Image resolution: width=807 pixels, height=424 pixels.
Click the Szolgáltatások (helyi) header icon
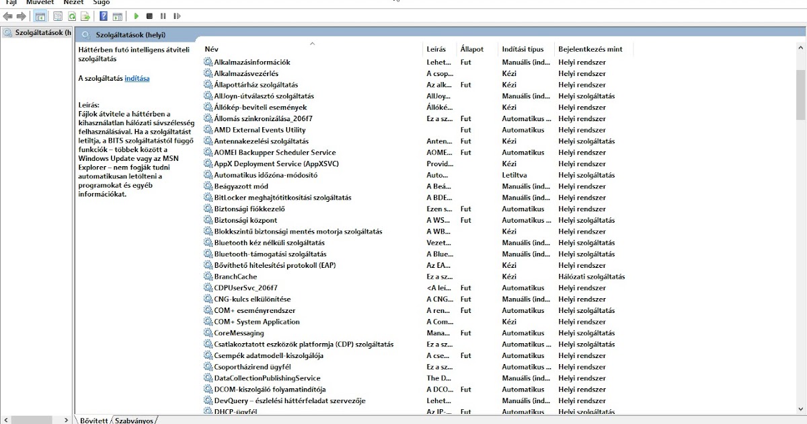tap(85, 35)
